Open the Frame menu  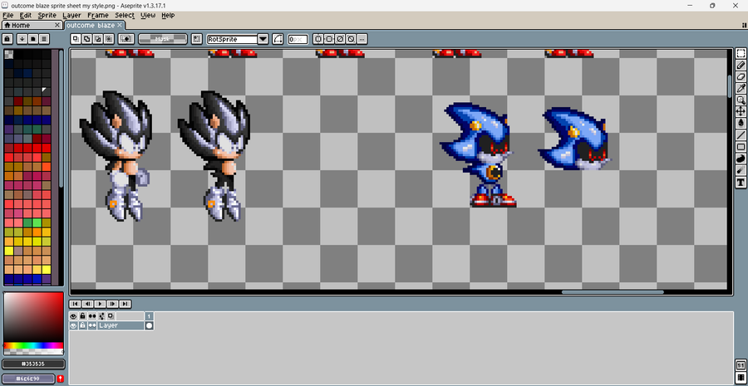pos(98,15)
